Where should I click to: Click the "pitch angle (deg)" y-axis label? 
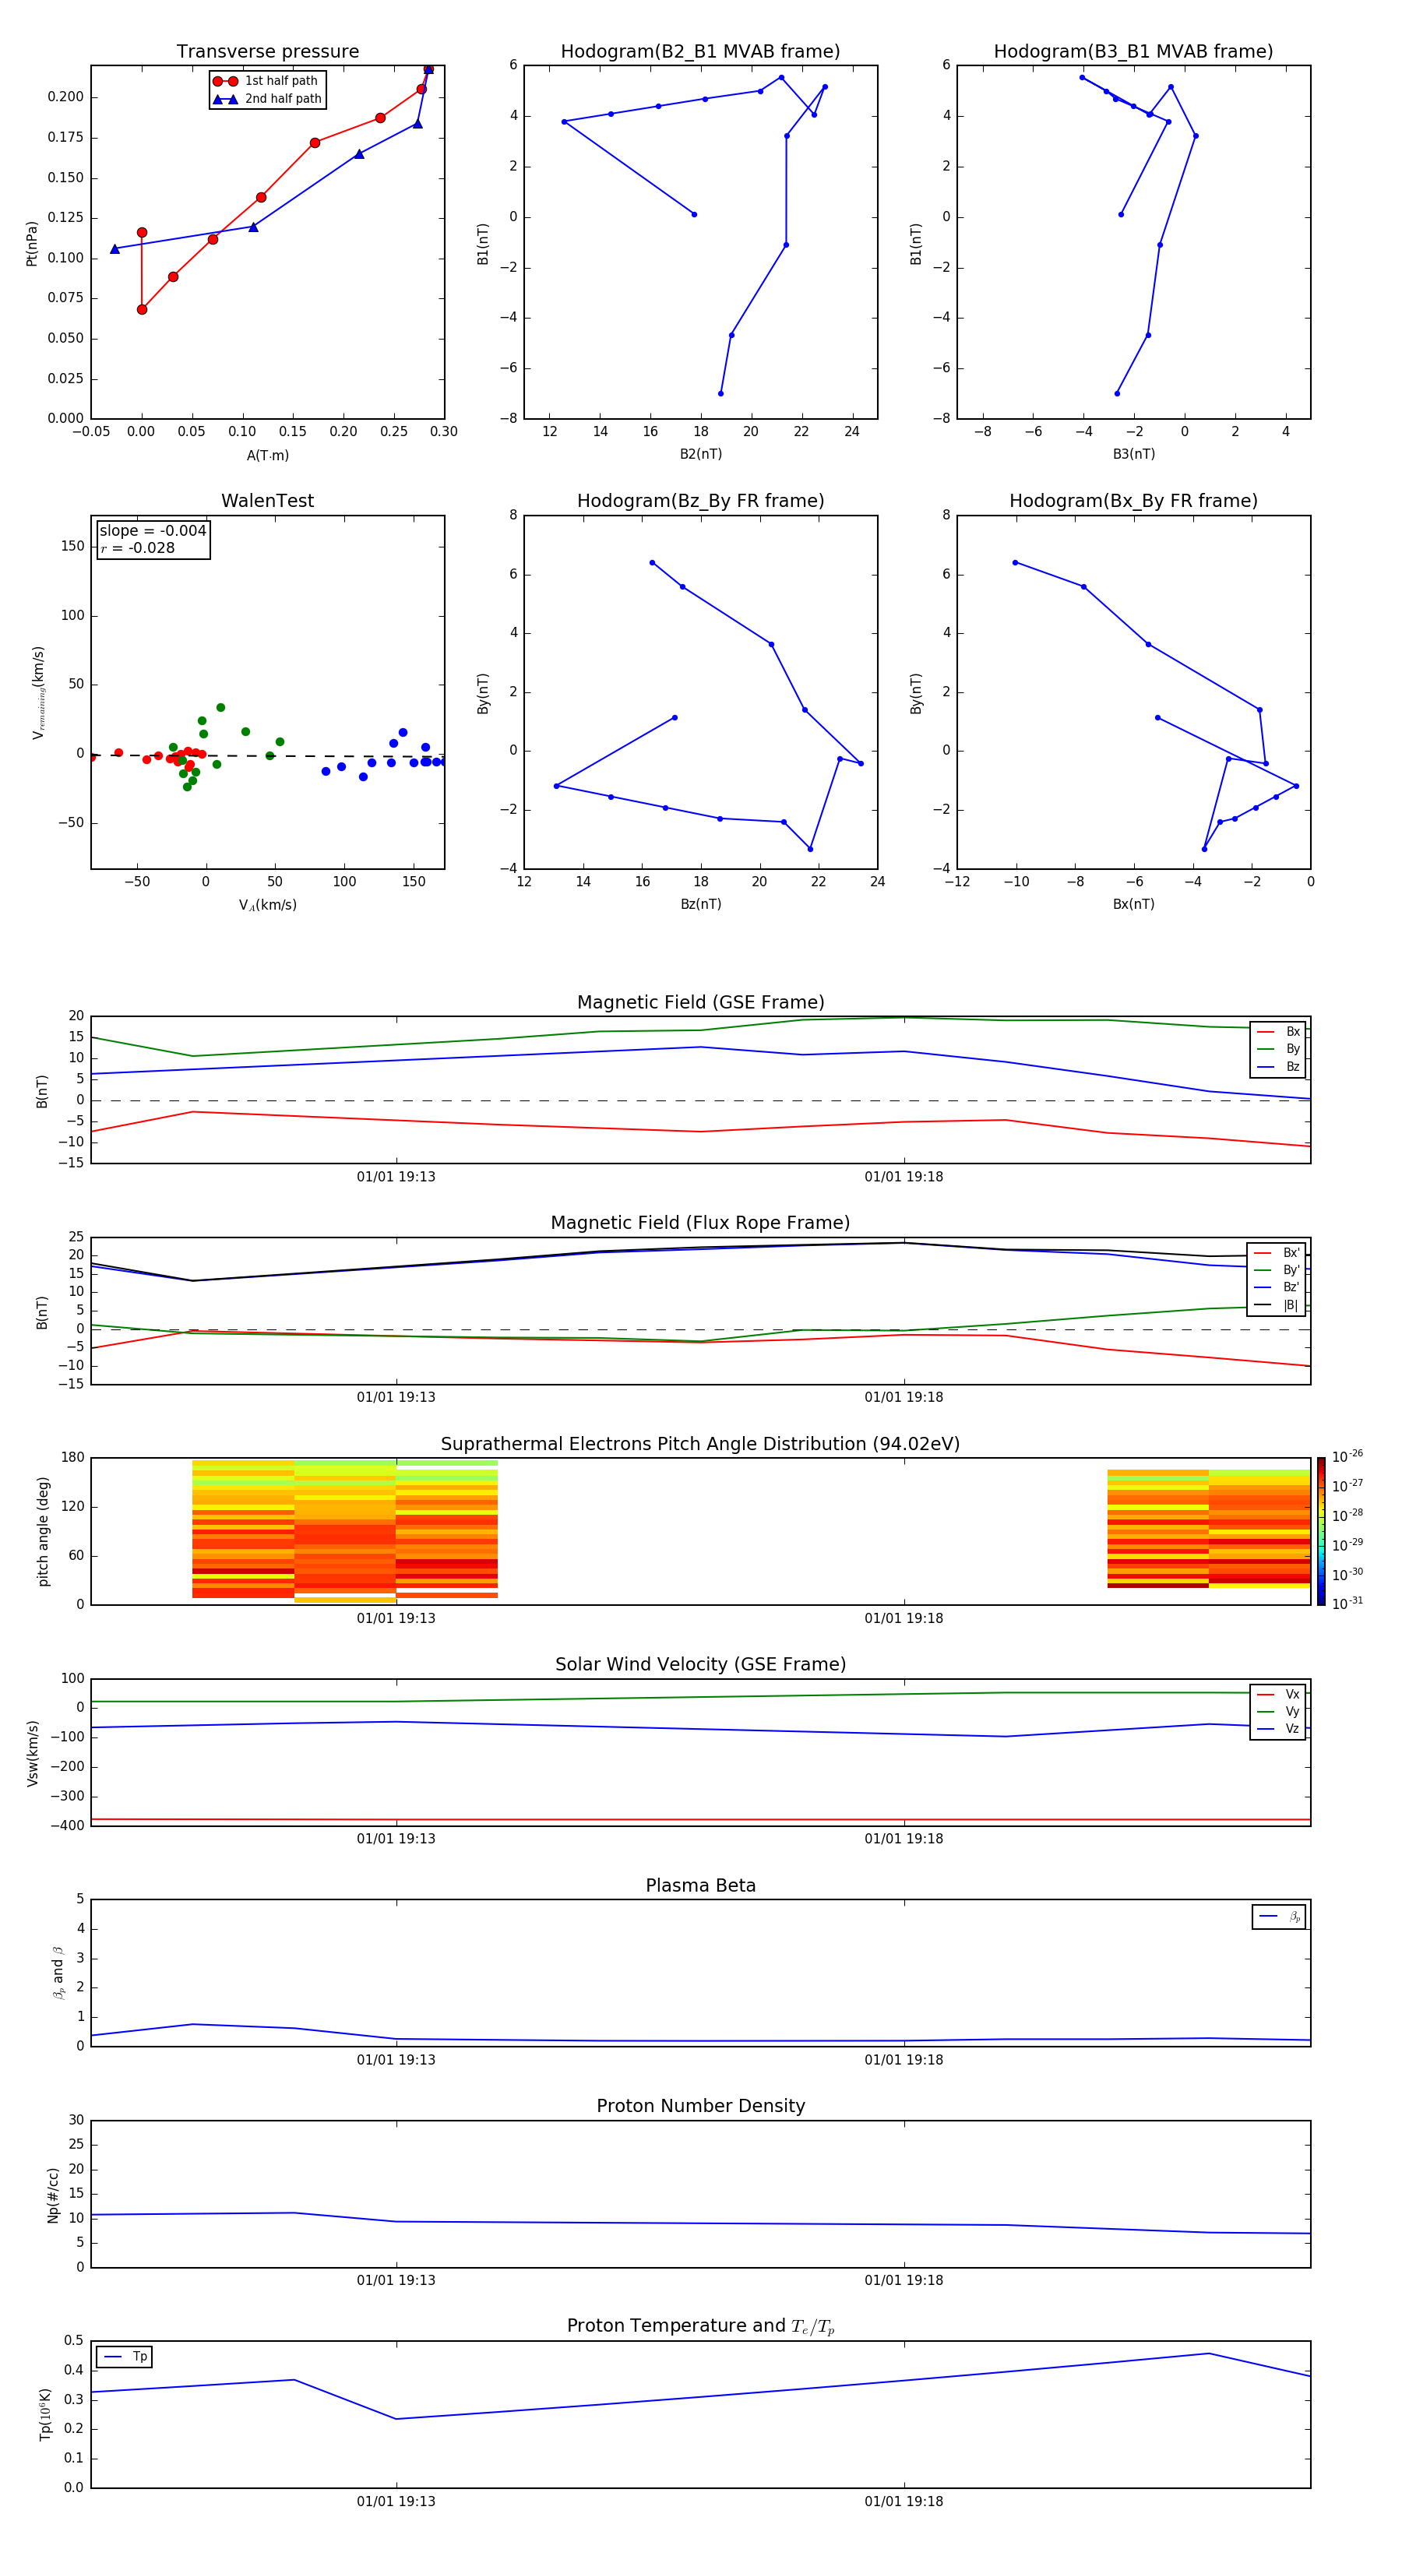43,1531
